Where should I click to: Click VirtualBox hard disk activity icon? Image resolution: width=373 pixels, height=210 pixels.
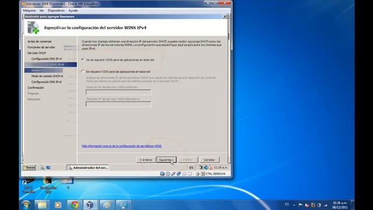[162, 174]
